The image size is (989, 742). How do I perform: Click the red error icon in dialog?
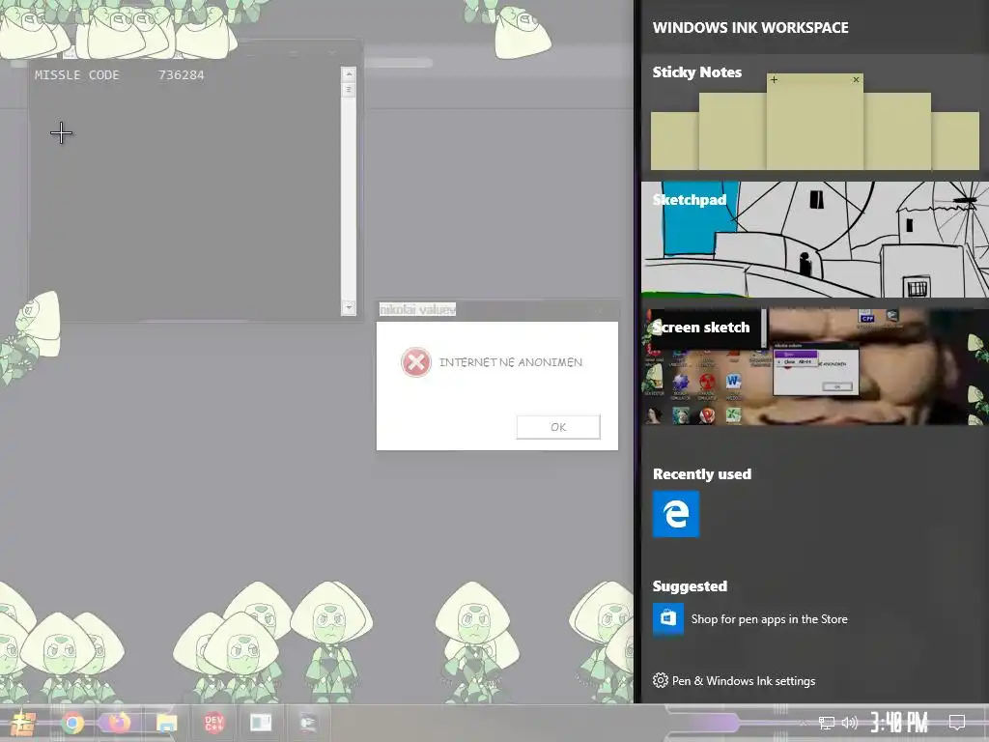pyautogui.click(x=415, y=362)
